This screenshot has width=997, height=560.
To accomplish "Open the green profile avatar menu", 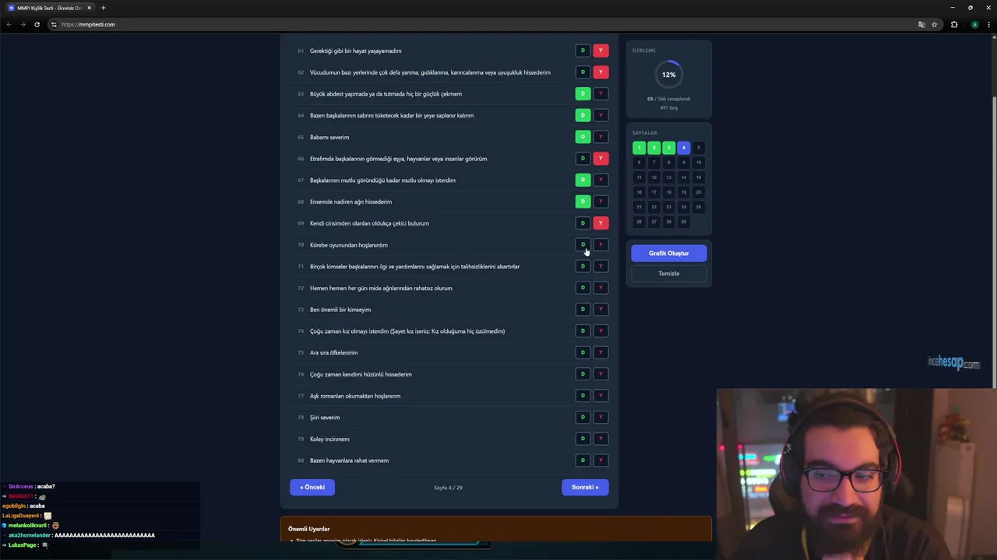I will 974,24.
